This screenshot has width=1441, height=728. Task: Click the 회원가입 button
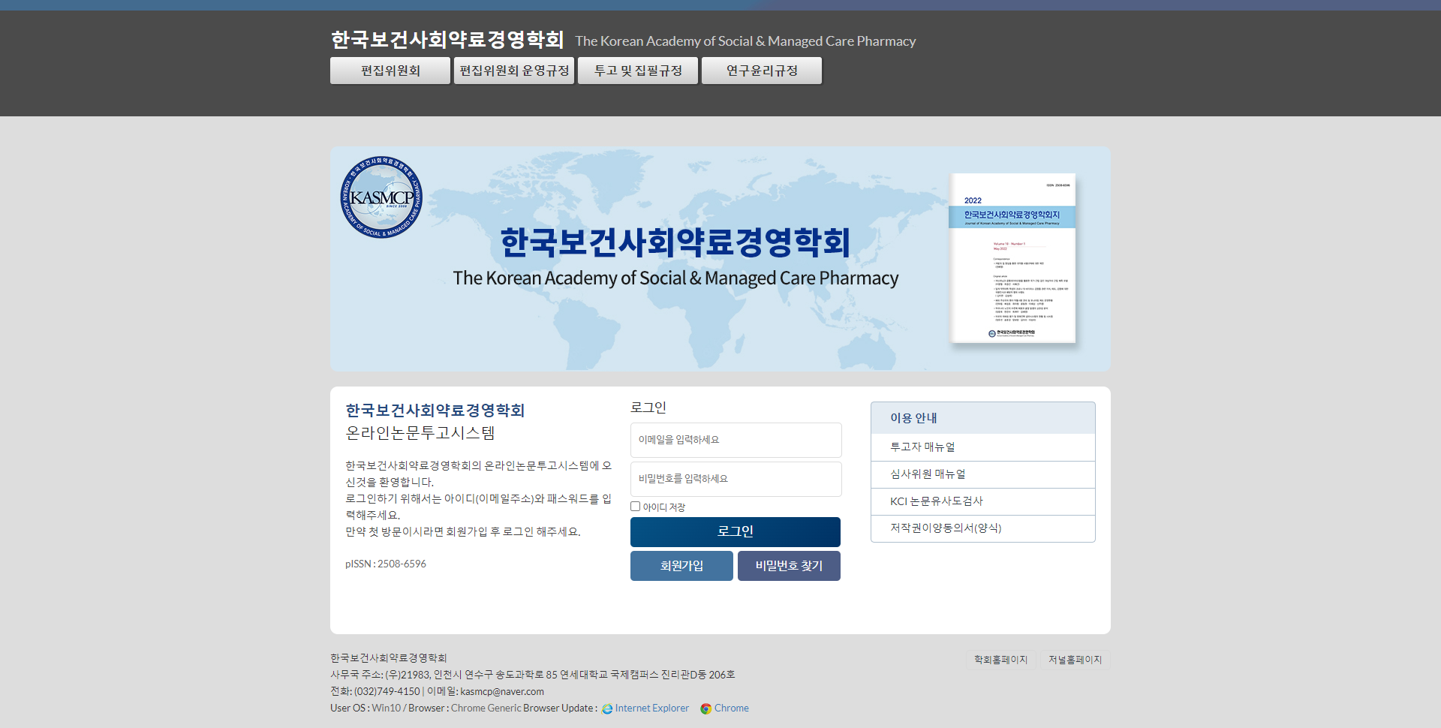pyautogui.click(x=681, y=566)
